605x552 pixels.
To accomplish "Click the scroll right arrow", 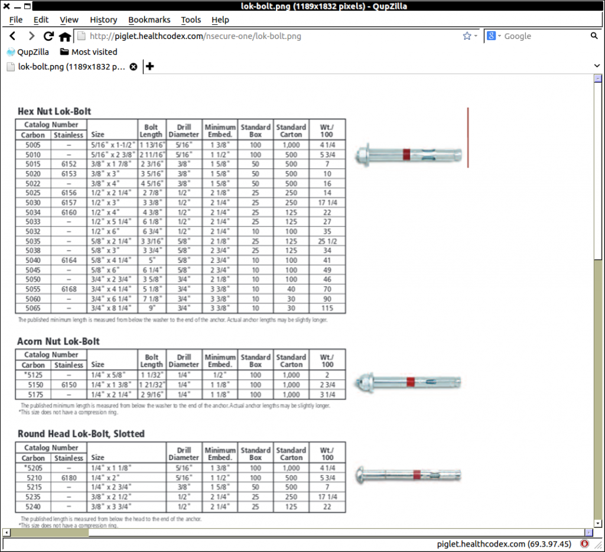I will click(x=589, y=532).
